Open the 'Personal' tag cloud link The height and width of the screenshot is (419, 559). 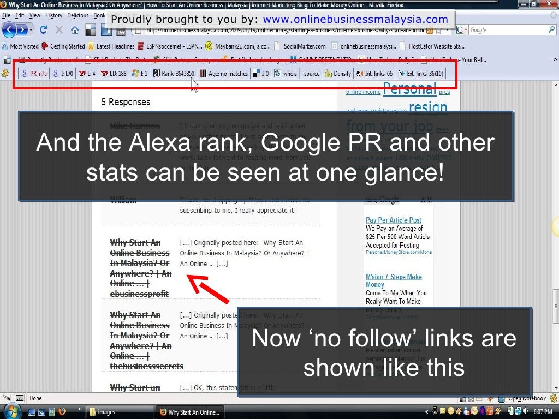tap(409, 88)
